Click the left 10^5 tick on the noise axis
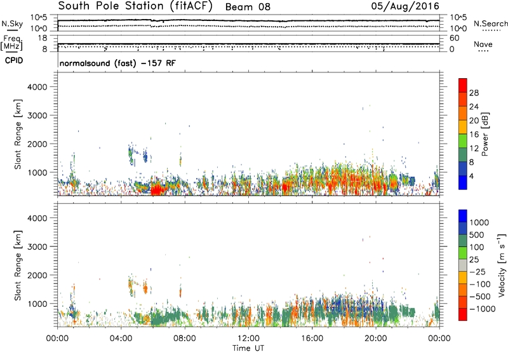 tap(39, 18)
